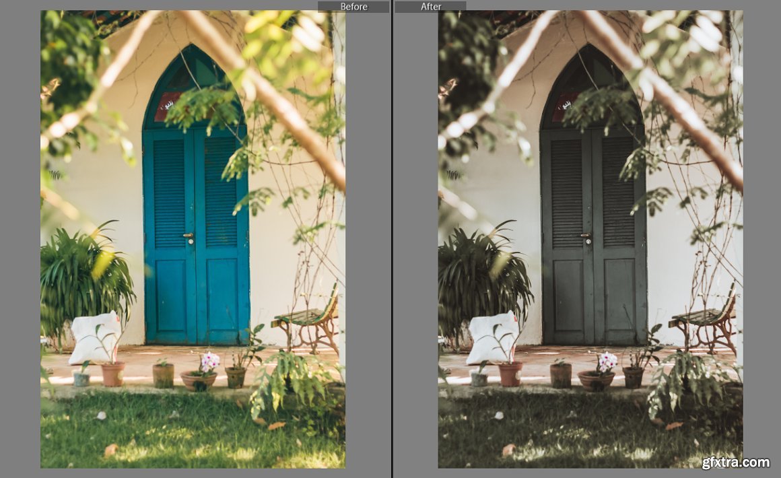Click the After label tab
The height and width of the screenshot is (478, 781).
coord(431,7)
